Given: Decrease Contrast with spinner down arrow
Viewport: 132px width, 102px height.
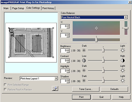Looking at the screenshot, I should click(68, 62).
